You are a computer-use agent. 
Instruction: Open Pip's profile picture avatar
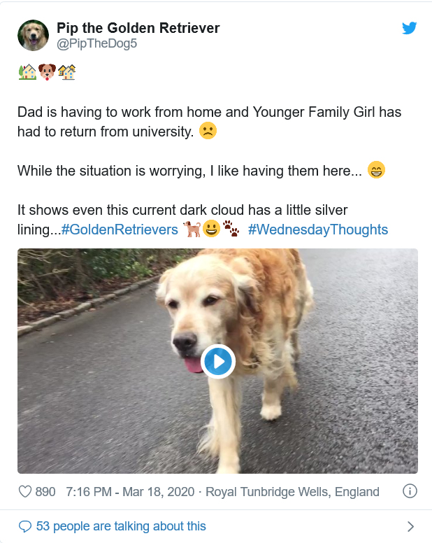point(33,35)
